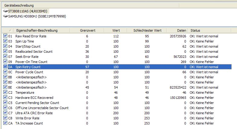237x129 pixels.
Task: Select the TA Increase Count row
Action: (x=117, y=123)
